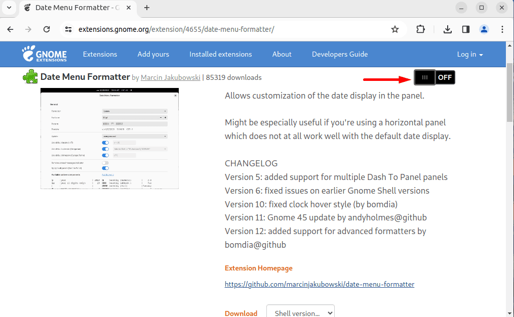Screen dimensions: 514x317
Task: Open the Developers Guide link
Action: (340, 54)
